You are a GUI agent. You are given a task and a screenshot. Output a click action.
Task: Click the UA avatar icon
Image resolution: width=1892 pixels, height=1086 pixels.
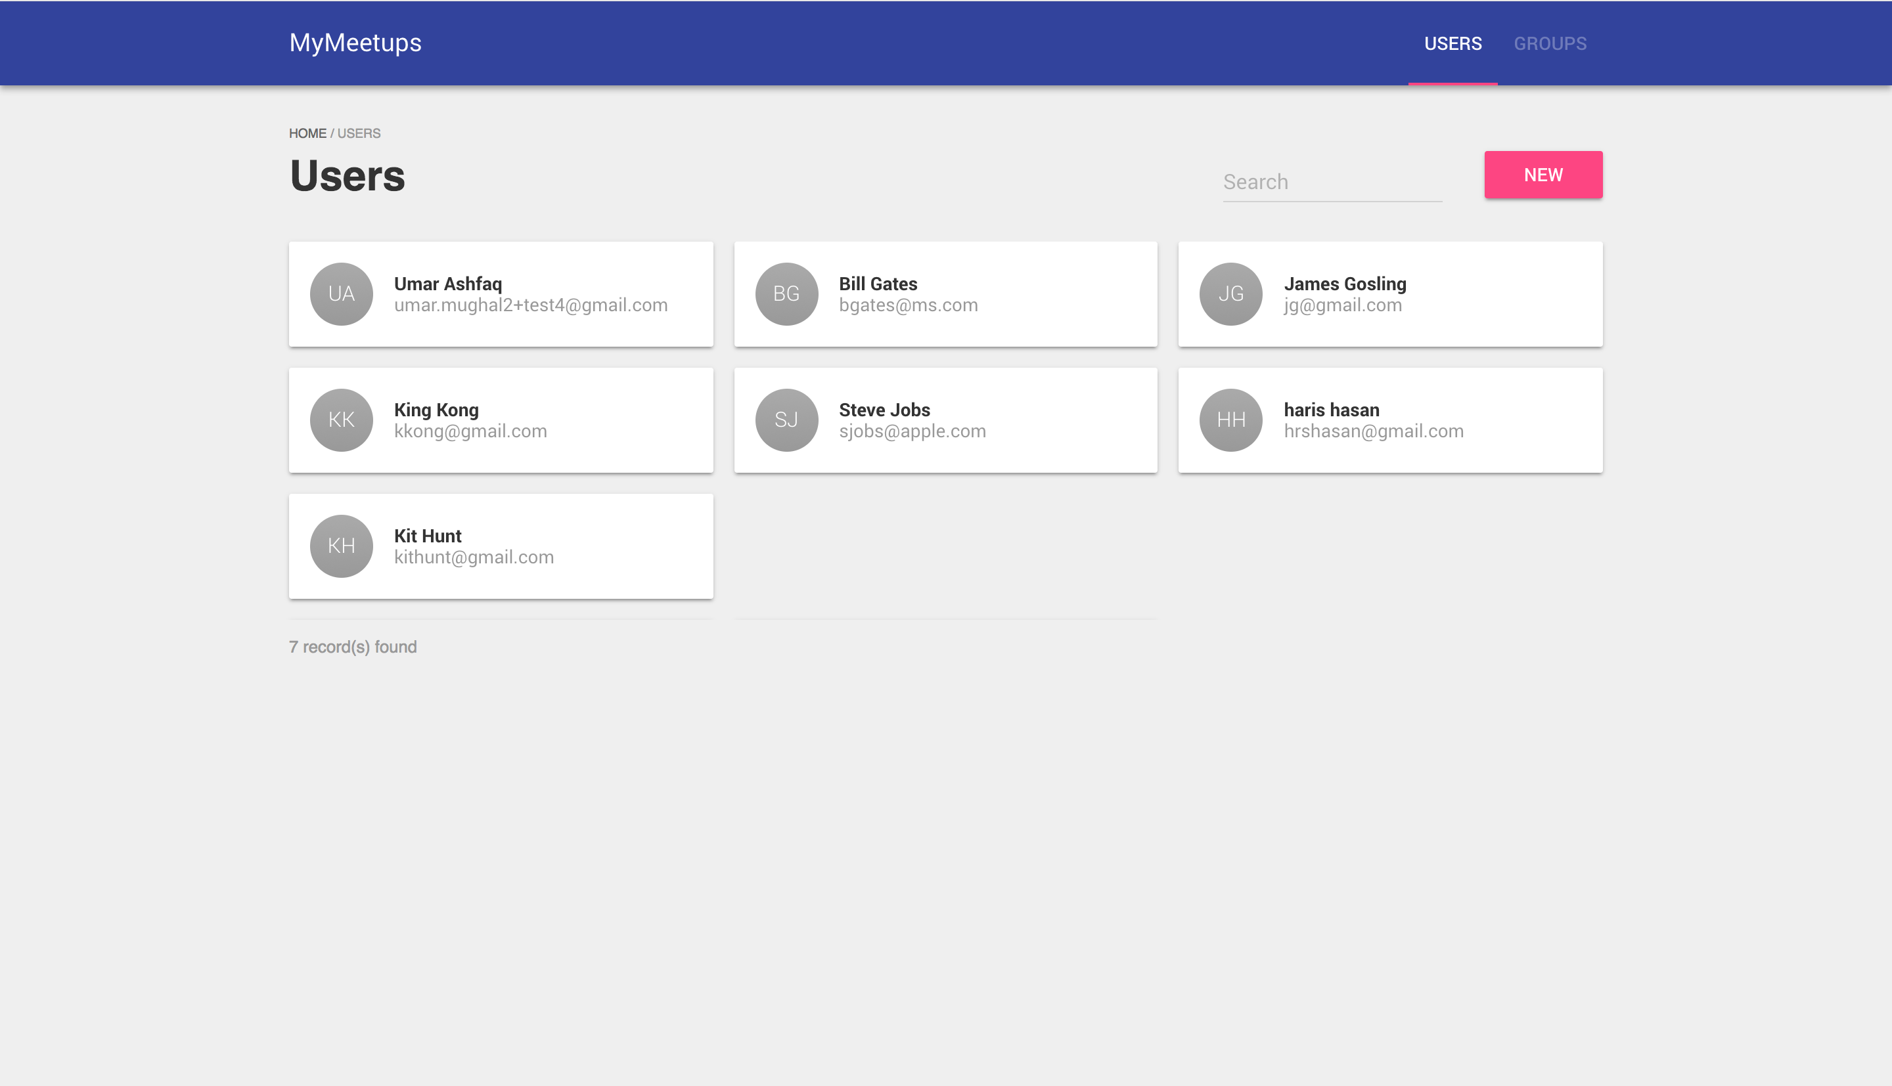coord(341,294)
